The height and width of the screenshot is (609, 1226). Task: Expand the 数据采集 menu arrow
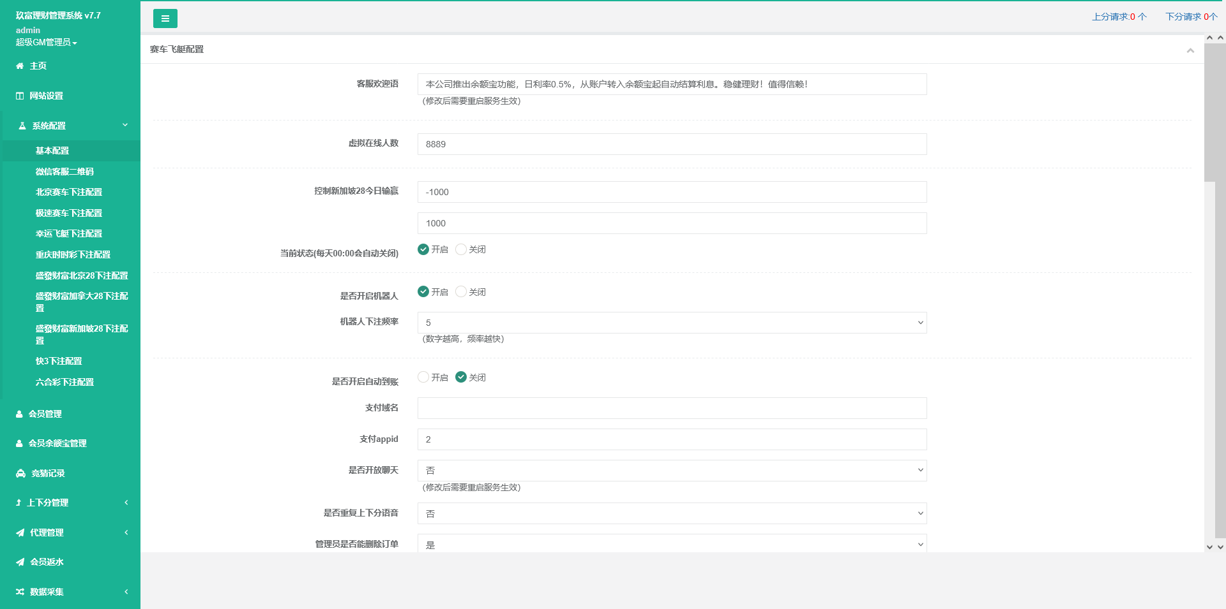point(126,592)
